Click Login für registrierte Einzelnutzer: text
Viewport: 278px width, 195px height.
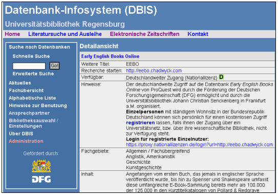tap(167, 139)
